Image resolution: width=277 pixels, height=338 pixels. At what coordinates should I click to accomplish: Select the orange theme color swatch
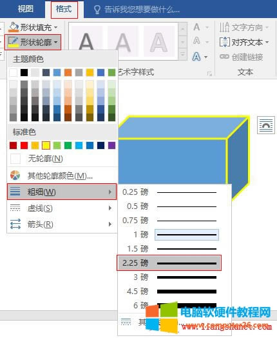coord(68,72)
